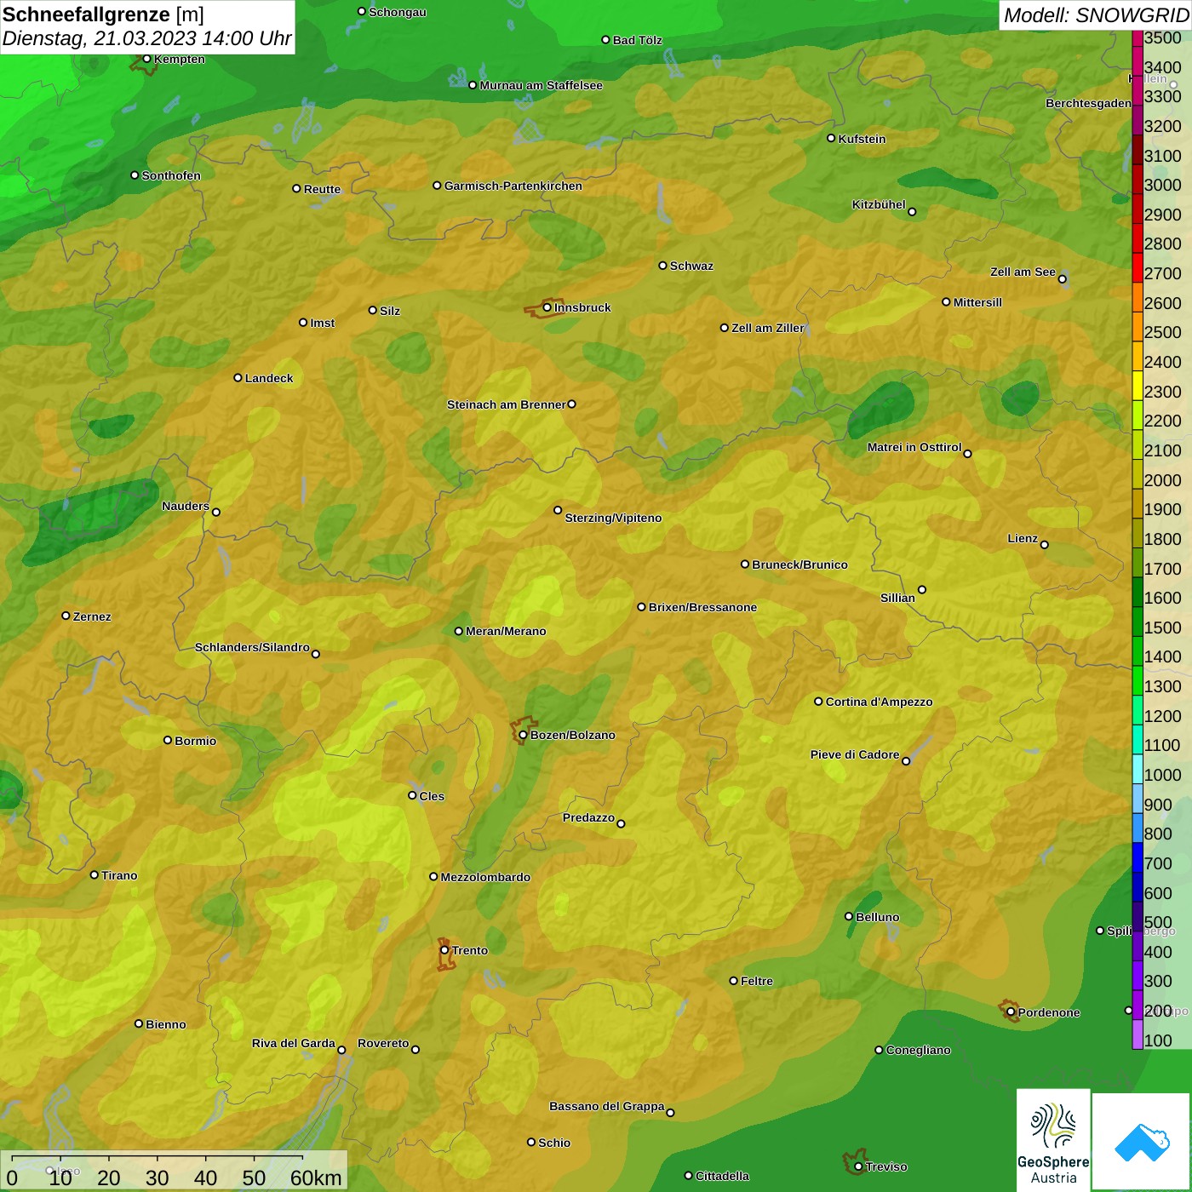1192x1192 pixels.
Task: Click the Innsbruck city label
Action: pos(582,307)
